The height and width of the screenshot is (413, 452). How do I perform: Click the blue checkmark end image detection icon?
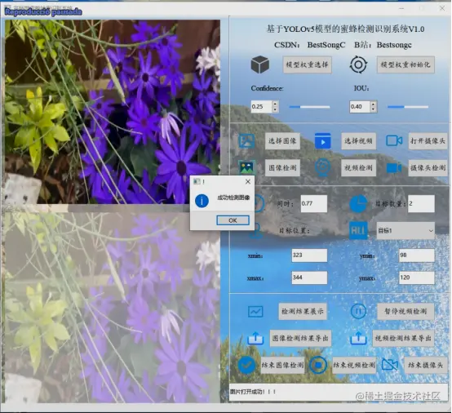click(246, 365)
